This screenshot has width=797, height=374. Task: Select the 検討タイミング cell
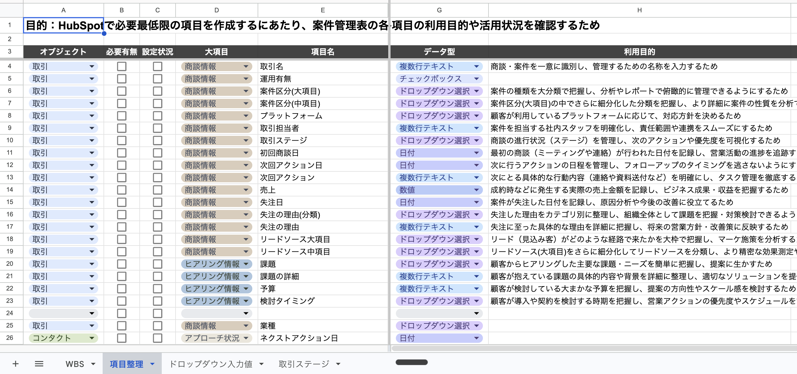coord(323,301)
